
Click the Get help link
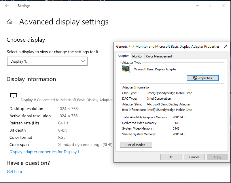14,172
